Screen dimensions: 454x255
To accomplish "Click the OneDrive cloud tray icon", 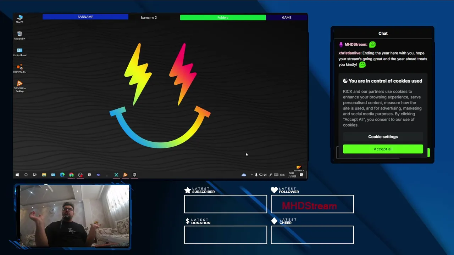I will (244, 175).
